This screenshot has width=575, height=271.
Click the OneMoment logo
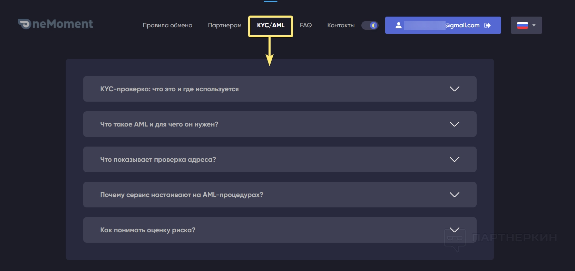coord(56,24)
